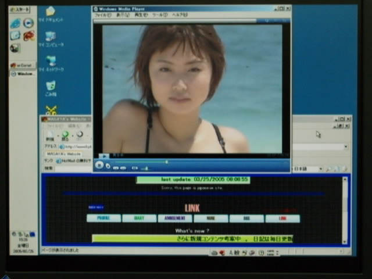Launch Windows Media Player from quick launch
The width and height of the screenshot is (372, 279).
click(28, 23)
